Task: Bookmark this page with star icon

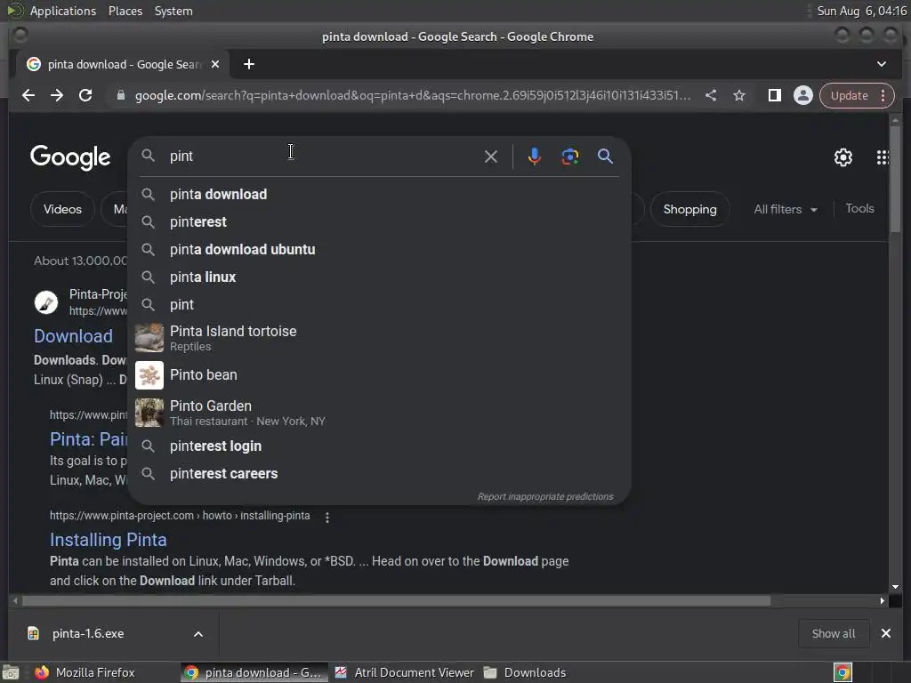Action: coord(739,95)
